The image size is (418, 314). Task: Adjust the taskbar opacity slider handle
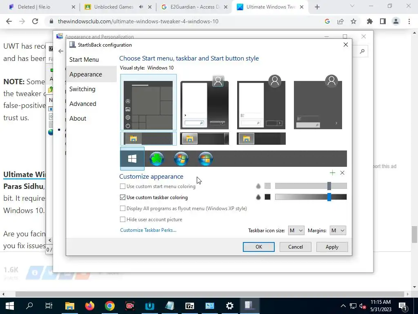[329, 197]
